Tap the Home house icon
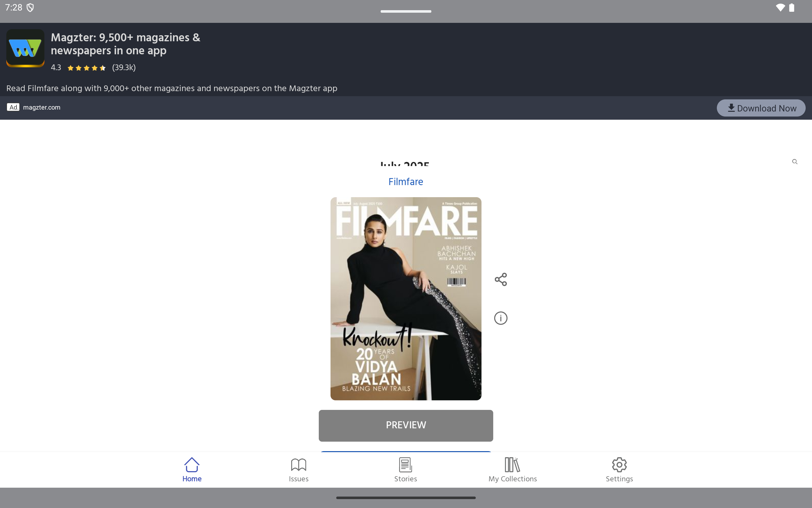This screenshot has height=508, width=812. (x=192, y=465)
